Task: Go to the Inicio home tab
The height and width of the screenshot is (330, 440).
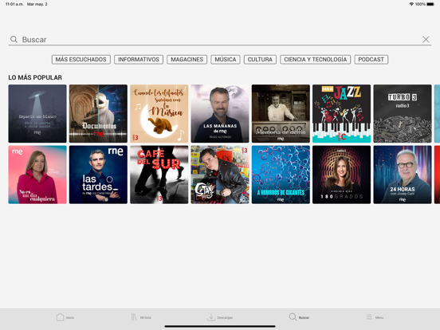Action: (65, 317)
